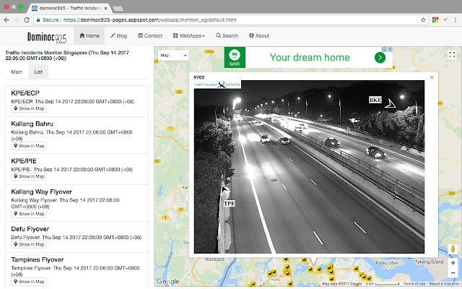Click the Dominoc925 site logo
The height and width of the screenshot is (289, 462).
[47, 38]
